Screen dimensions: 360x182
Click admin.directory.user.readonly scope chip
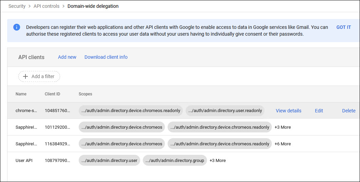[225, 111]
